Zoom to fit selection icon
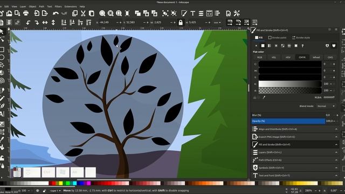Screen dimensions: 345x194 point(102,13)
